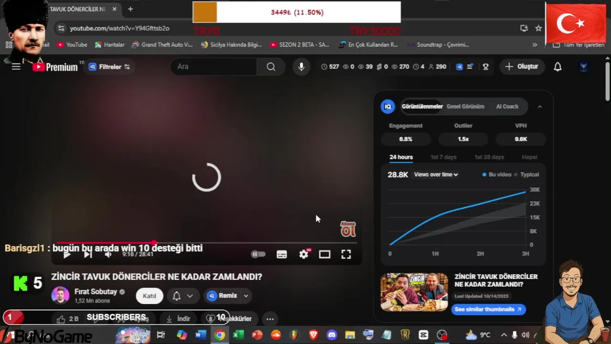Select the Görüntülenmeler tab in vidIQ panel
The width and height of the screenshot is (611, 344).
[422, 107]
